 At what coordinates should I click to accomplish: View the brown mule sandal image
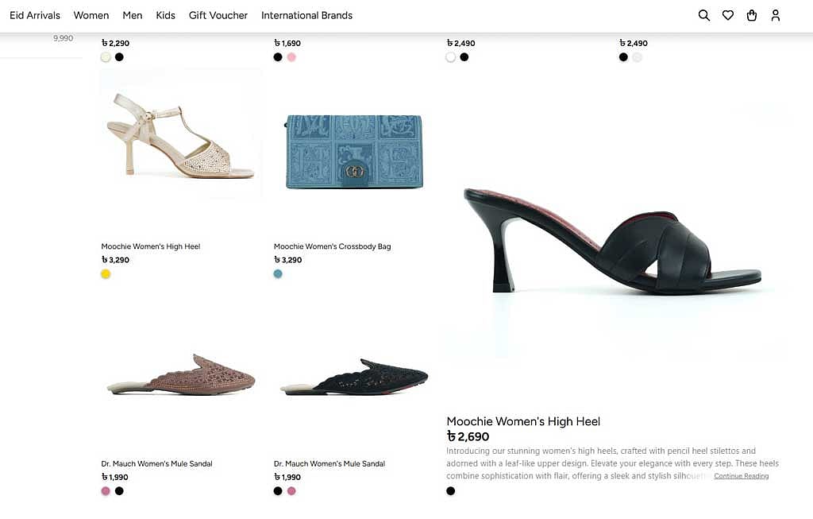[x=181, y=374]
